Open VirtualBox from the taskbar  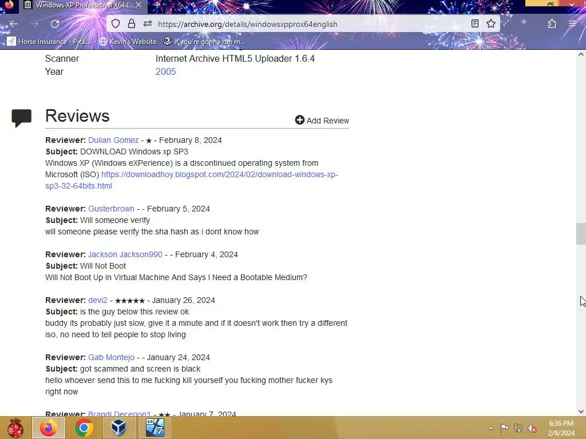(118, 428)
